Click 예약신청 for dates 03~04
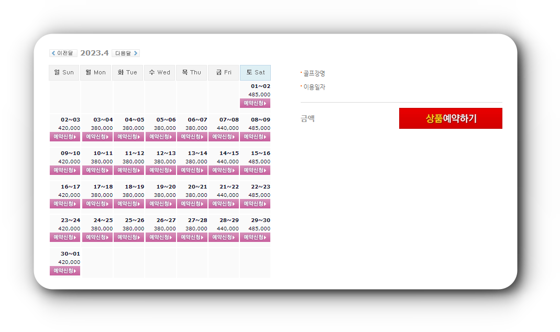This screenshot has height=332, width=560. click(x=97, y=137)
